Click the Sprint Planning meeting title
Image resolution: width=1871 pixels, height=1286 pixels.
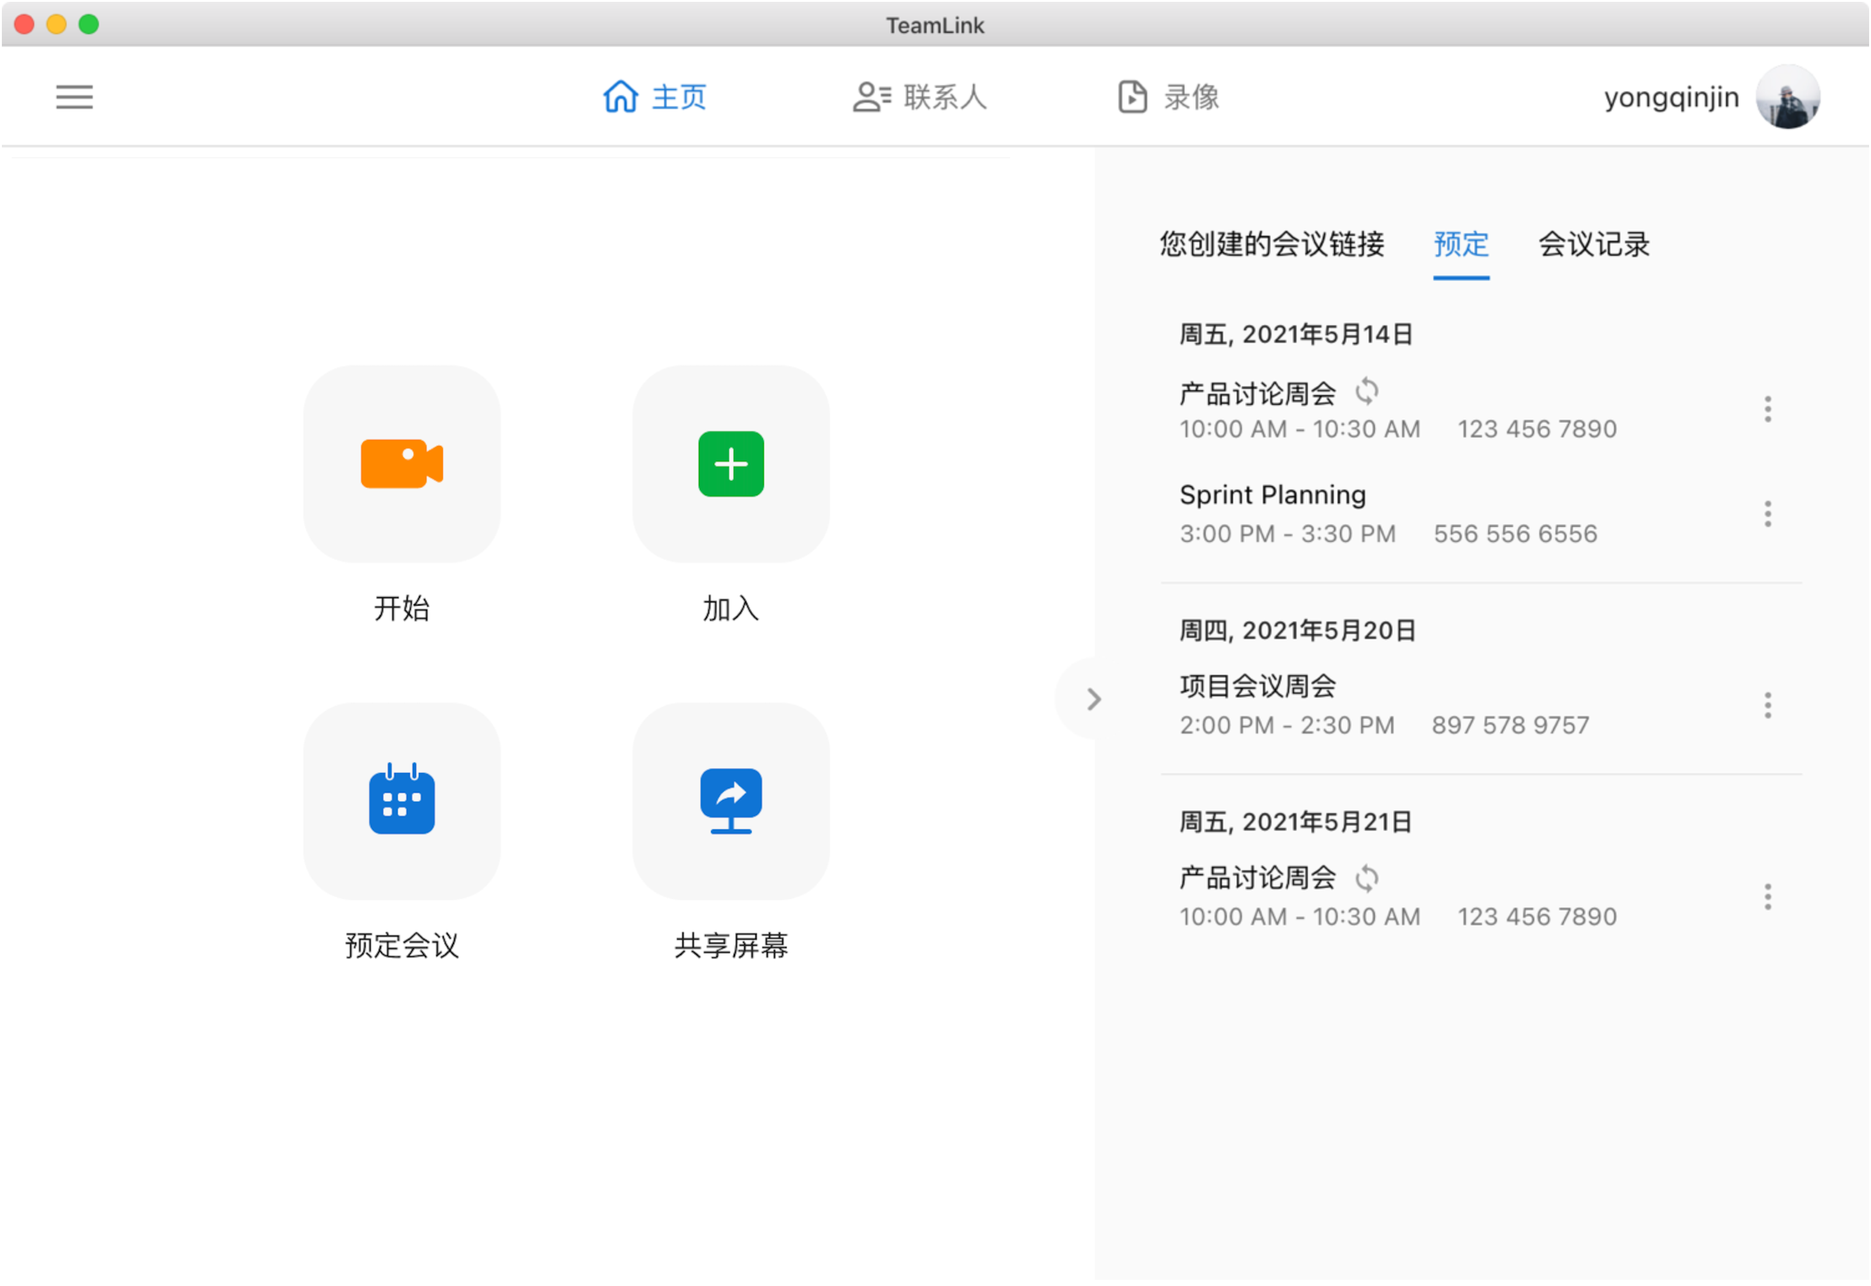(1272, 495)
